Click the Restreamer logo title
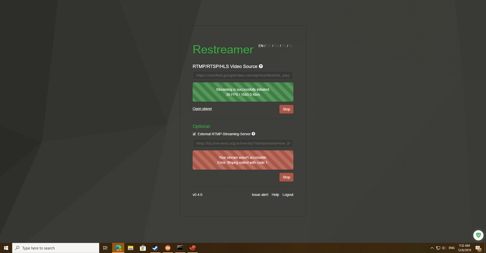This screenshot has height=253, width=486. tap(223, 50)
